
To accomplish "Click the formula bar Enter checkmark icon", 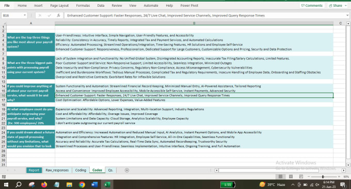I will [x=49, y=15].
